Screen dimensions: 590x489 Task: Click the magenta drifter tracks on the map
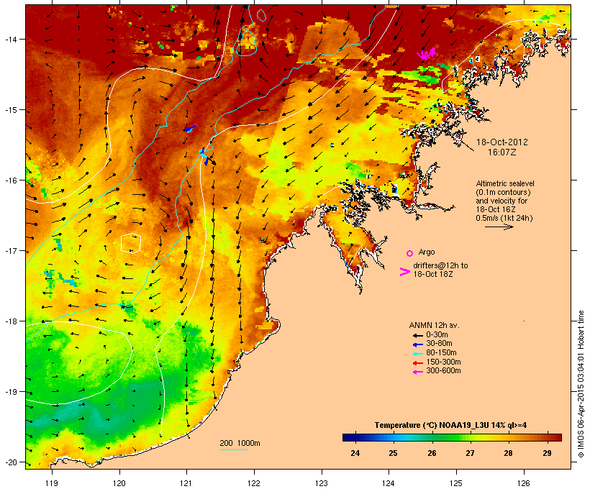427,54
